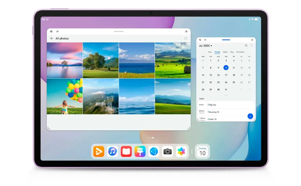Launch the Music app from dock
The width and height of the screenshot is (301, 186).
[x=113, y=151]
